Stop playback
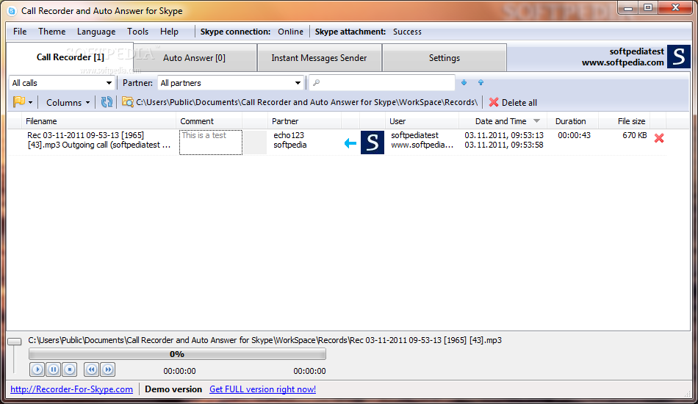 70,369
